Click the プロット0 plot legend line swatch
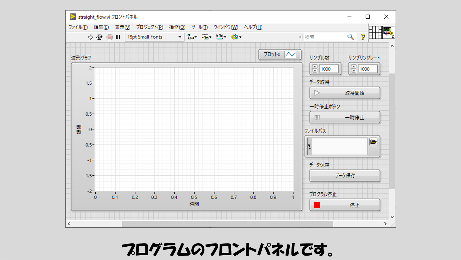Image resolution: width=461 pixels, height=260 pixels. tap(290, 55)
